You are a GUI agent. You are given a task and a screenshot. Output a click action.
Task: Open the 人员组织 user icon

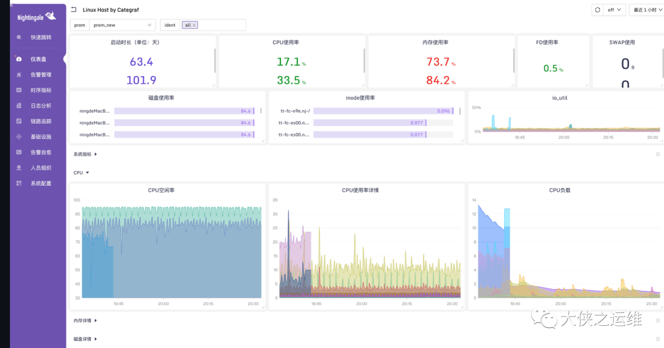[19, 168]
